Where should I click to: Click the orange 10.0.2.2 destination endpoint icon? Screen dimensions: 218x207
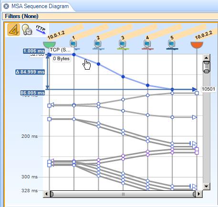pyautogui.click(x=197, y=45)
